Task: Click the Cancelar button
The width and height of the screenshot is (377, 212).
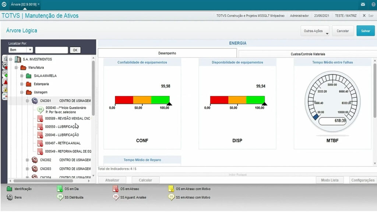Action: tap(343, 31)
